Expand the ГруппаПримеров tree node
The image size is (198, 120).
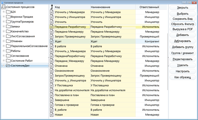(4, 22)
